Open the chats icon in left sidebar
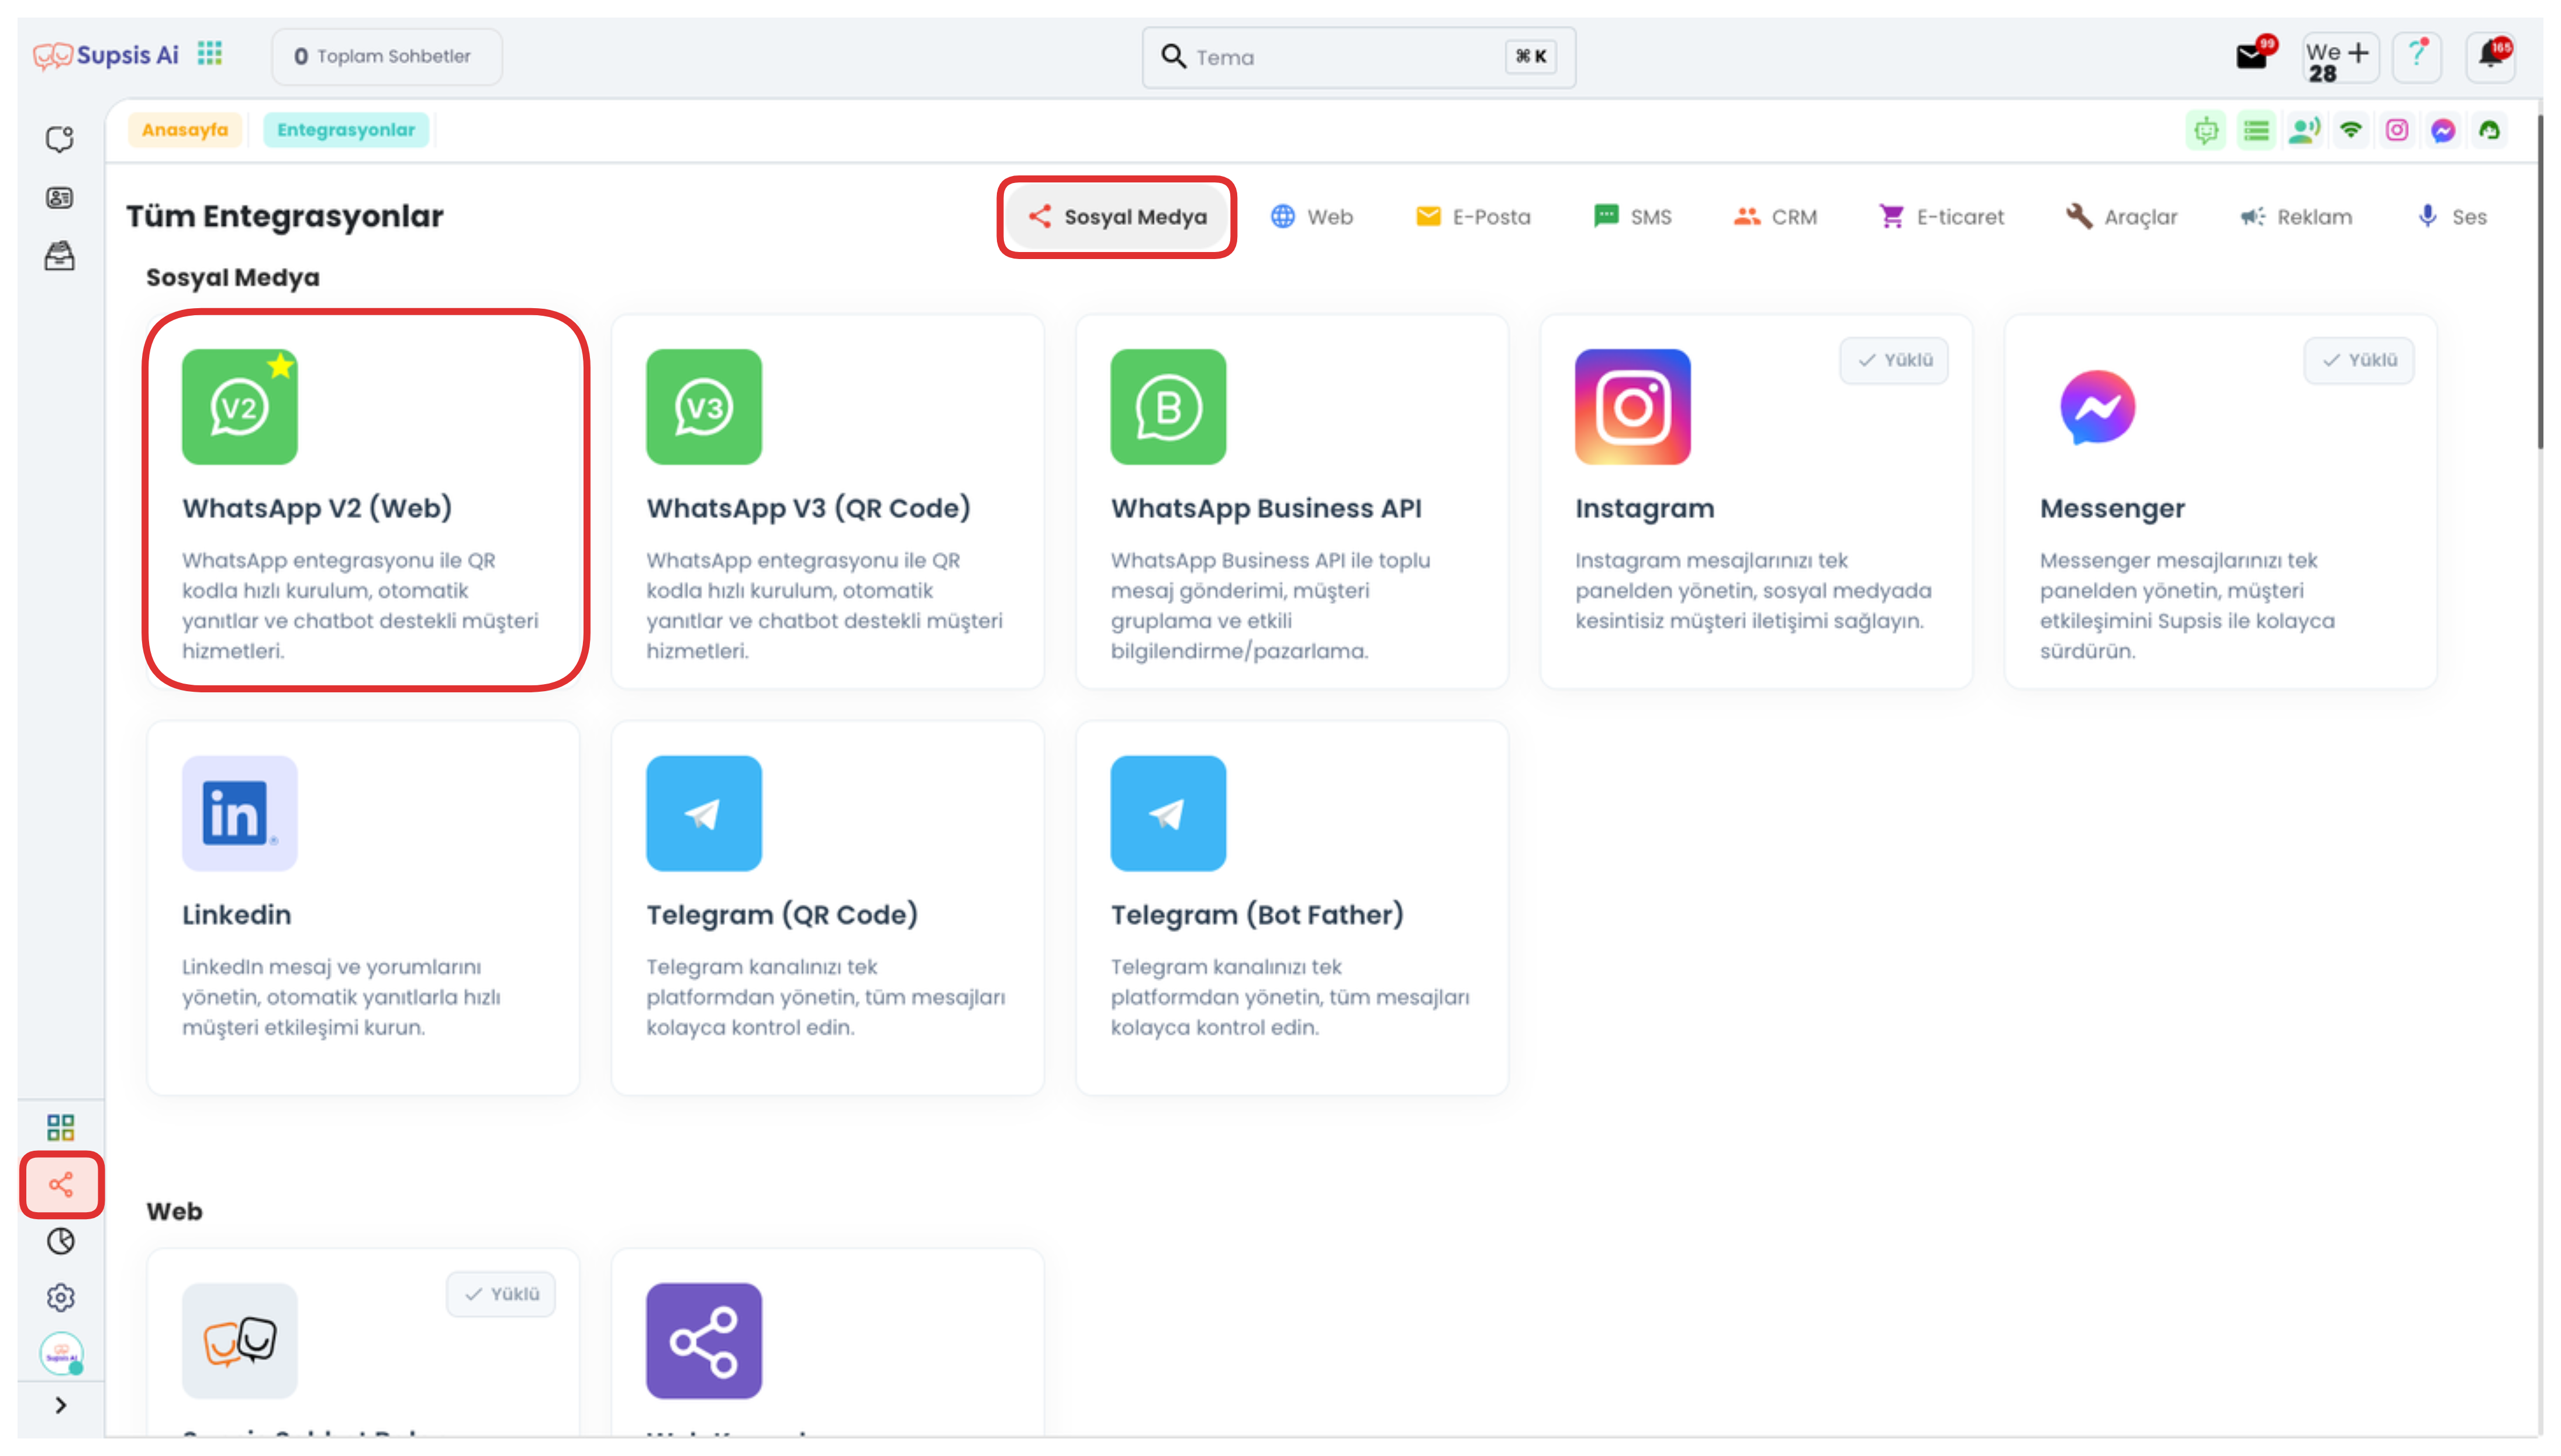The width and height of the screenshot is (2561, 1456). [60, 139]
